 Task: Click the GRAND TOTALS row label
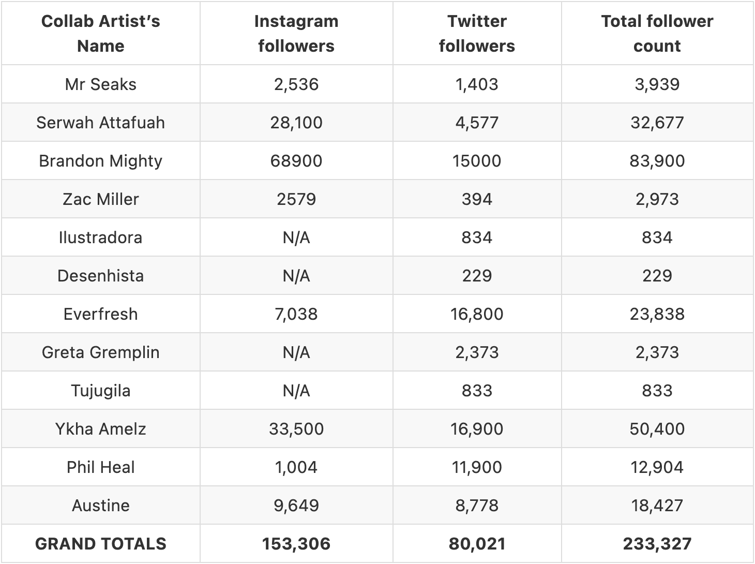101,544
